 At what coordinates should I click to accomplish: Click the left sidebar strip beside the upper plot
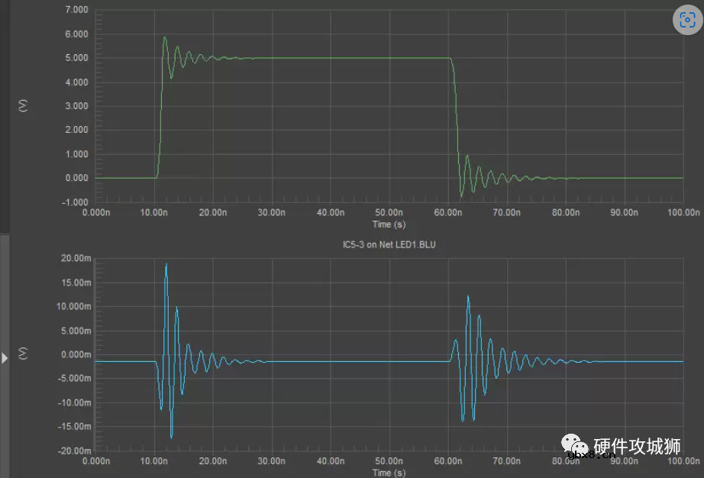click(x=4, y=115)
